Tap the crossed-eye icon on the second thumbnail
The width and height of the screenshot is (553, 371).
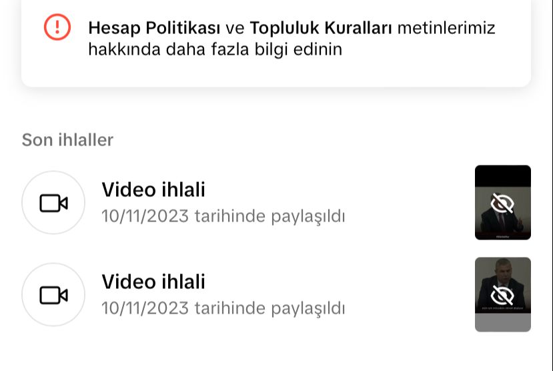coord(502,296)
